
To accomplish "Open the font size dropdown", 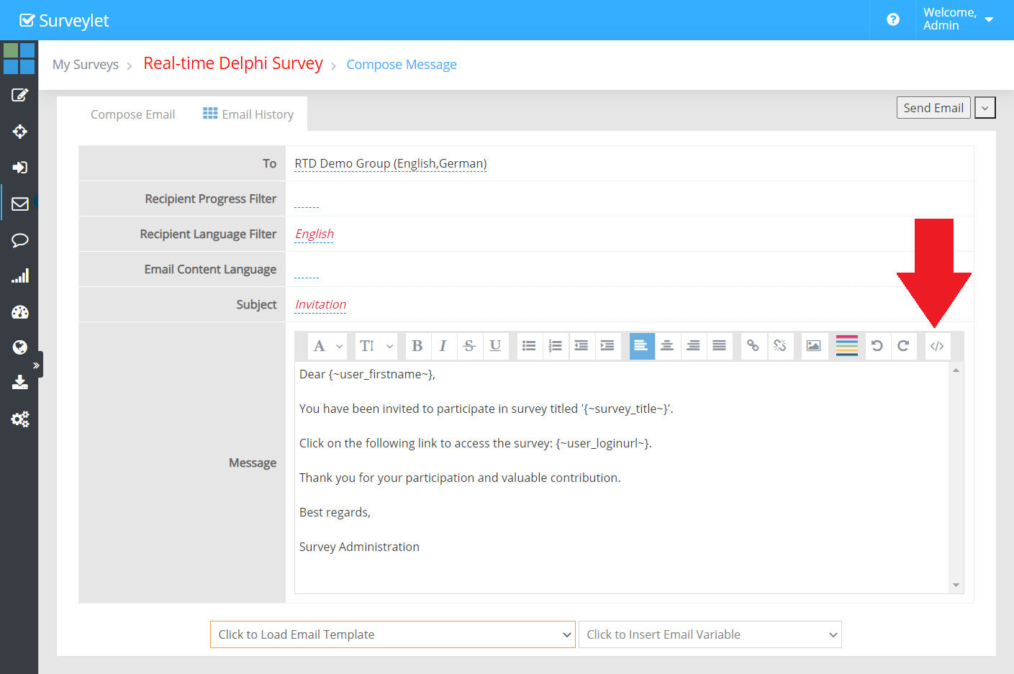I will 376,346.
